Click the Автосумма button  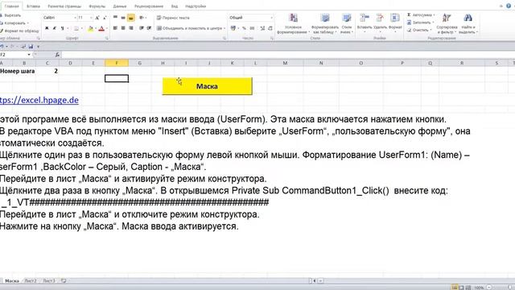[420, 14]
